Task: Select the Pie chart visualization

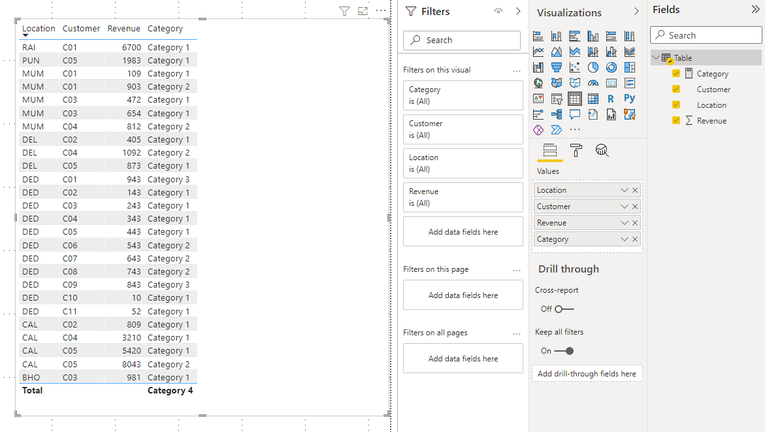Action: coord(593,67)
